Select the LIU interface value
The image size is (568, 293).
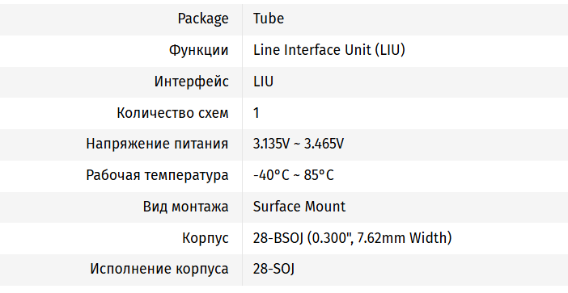263,82
